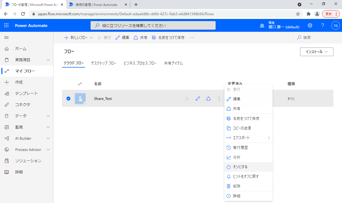
Task: Open the Export (エクスポート) submenu
Action: pos(248,138)
